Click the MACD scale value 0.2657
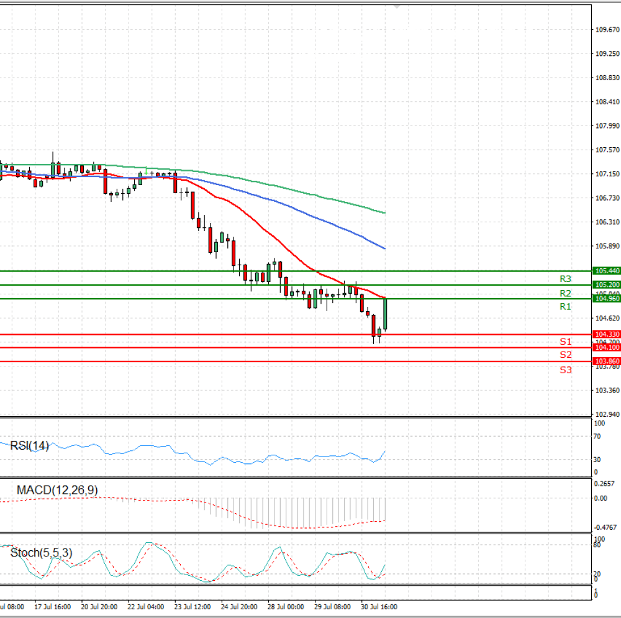621x618 pixels. pos(604,484)
